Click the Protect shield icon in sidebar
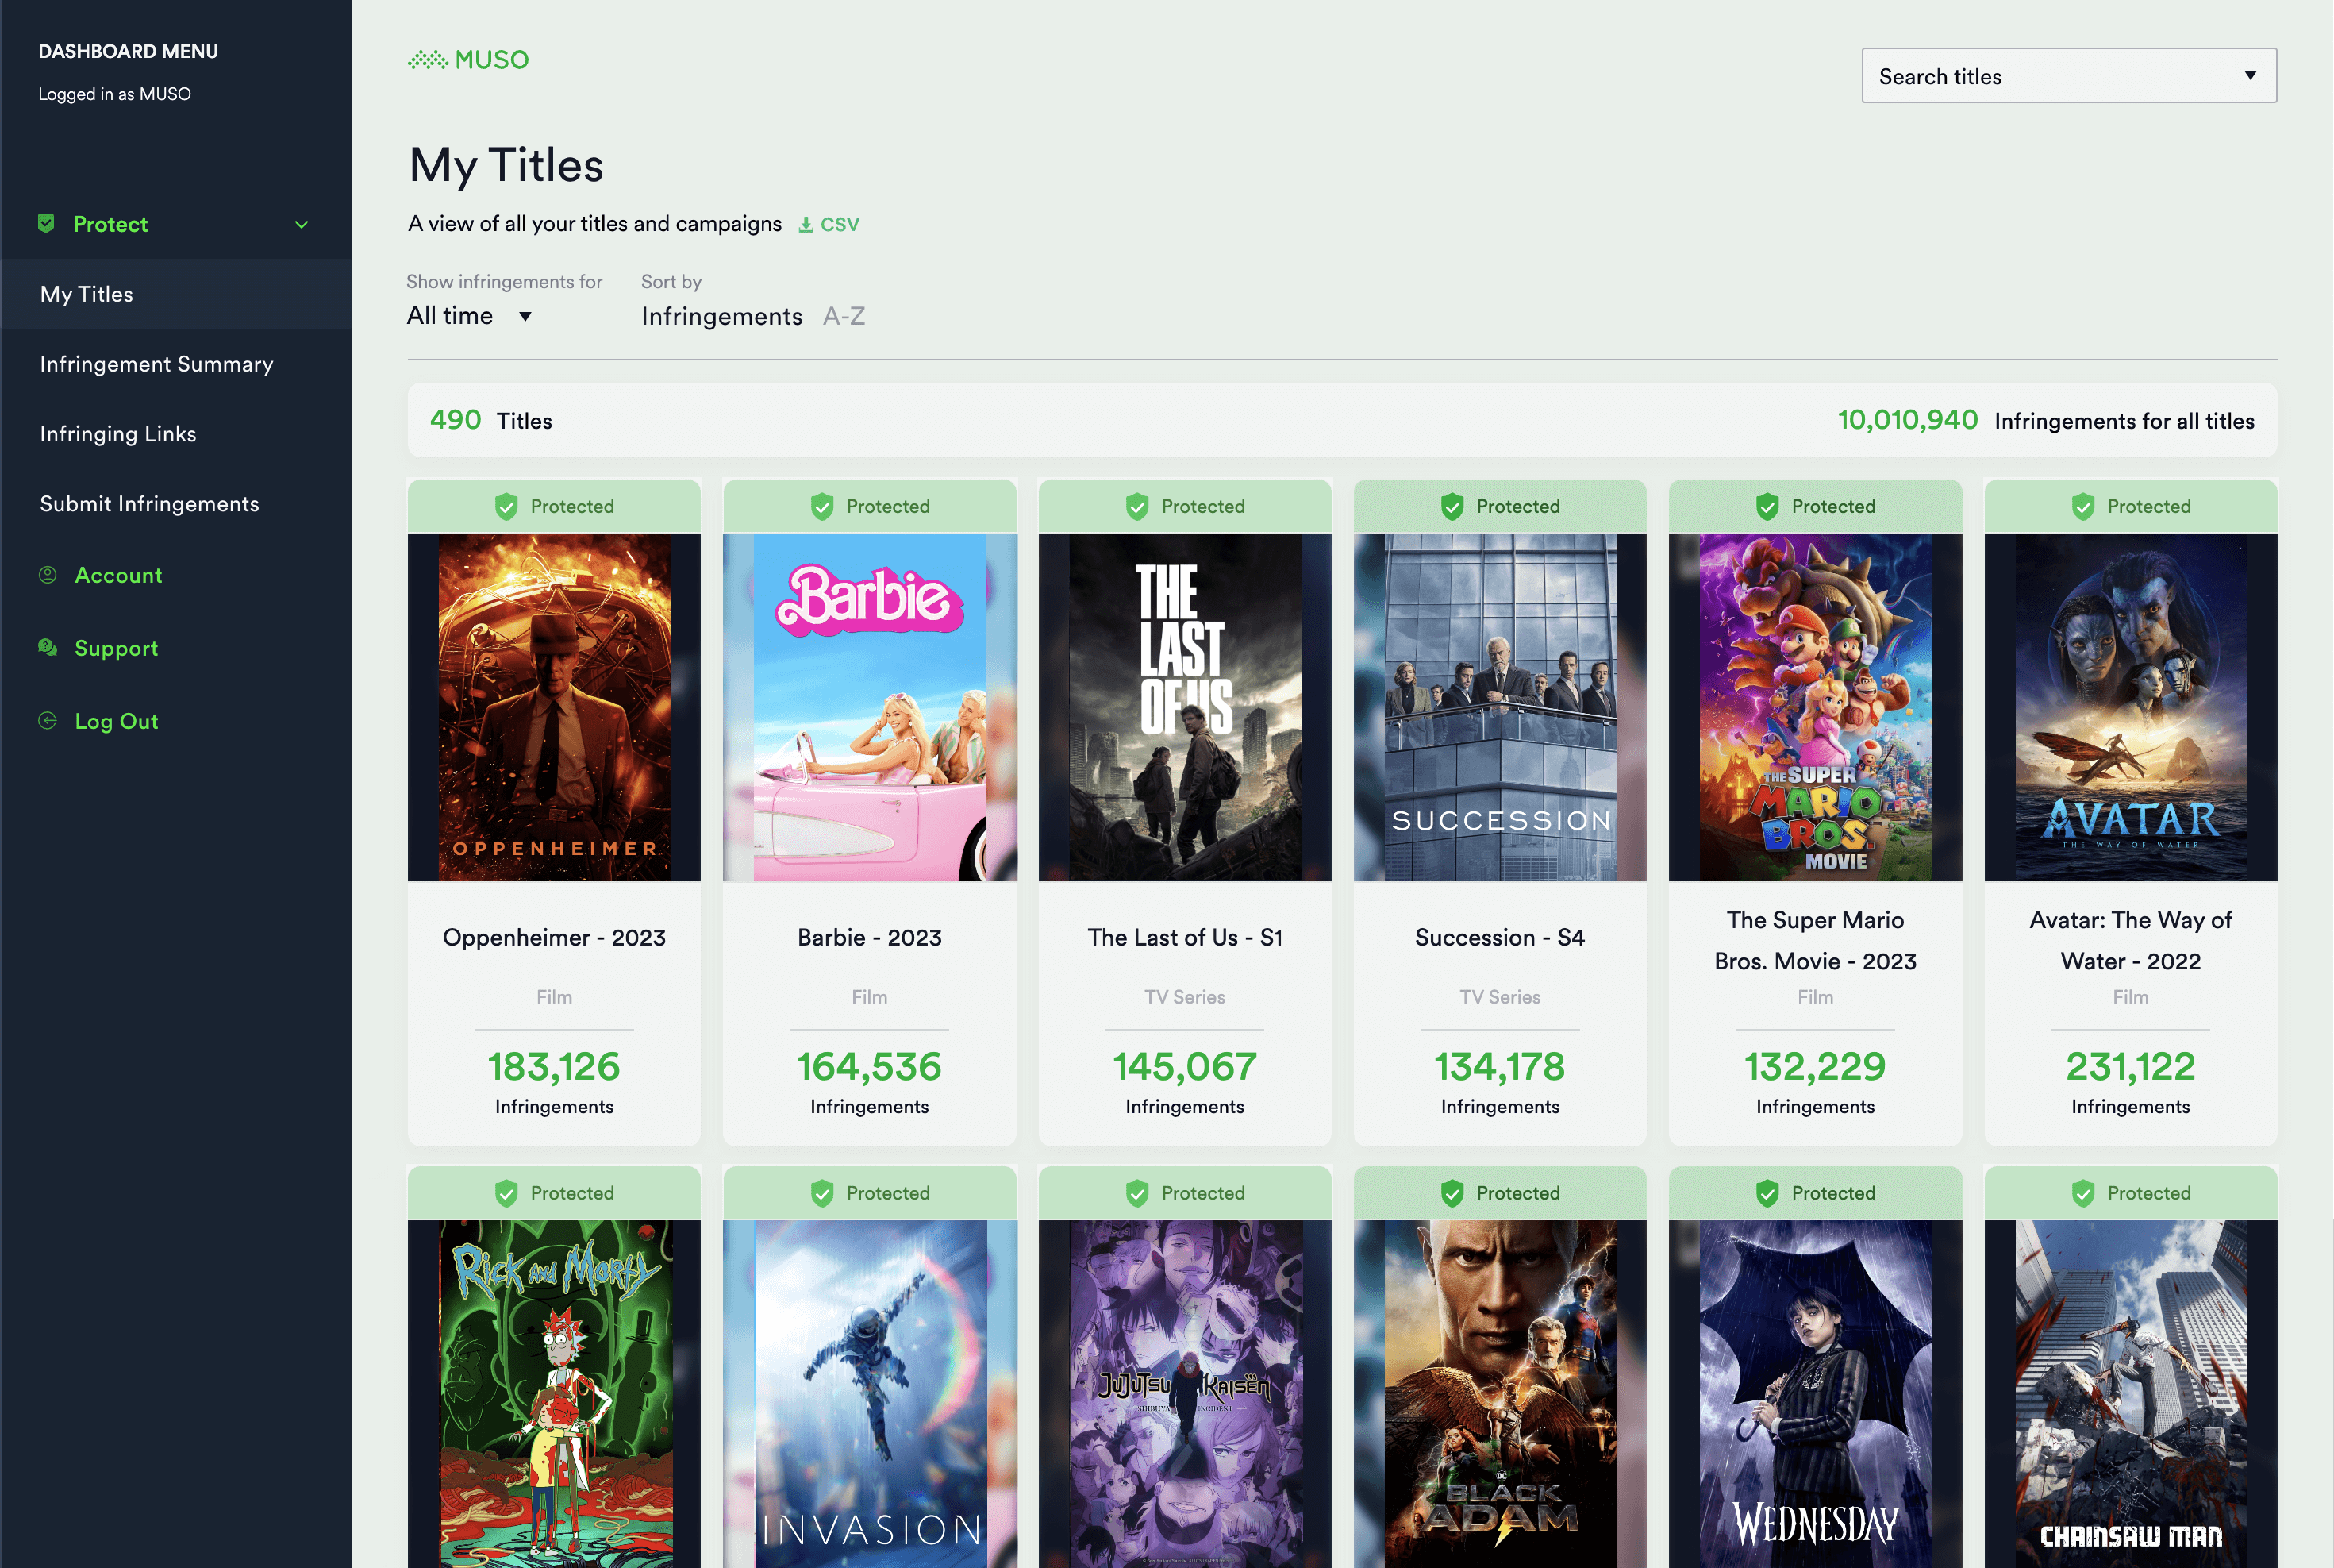 (48, 222)
